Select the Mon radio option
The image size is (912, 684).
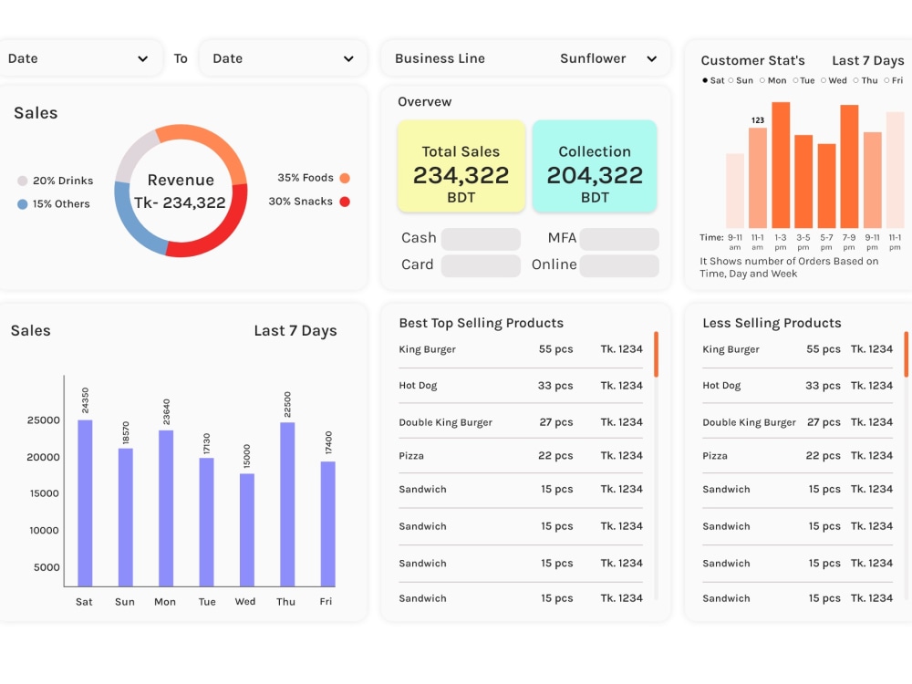click(x=762, y=80)
